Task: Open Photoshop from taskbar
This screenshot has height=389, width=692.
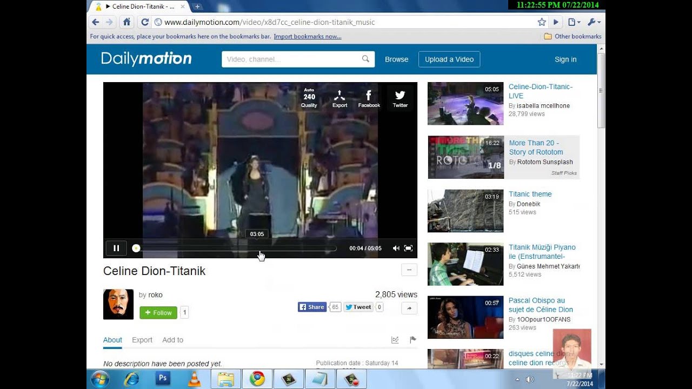Action: tap(163, 379)
